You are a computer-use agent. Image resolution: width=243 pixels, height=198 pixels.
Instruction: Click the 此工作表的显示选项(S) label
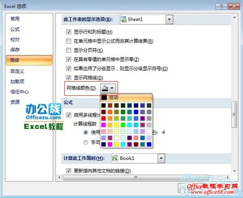coord(88,19)
